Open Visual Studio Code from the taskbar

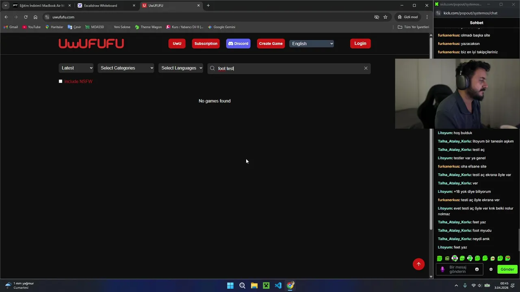coord(278,286)
